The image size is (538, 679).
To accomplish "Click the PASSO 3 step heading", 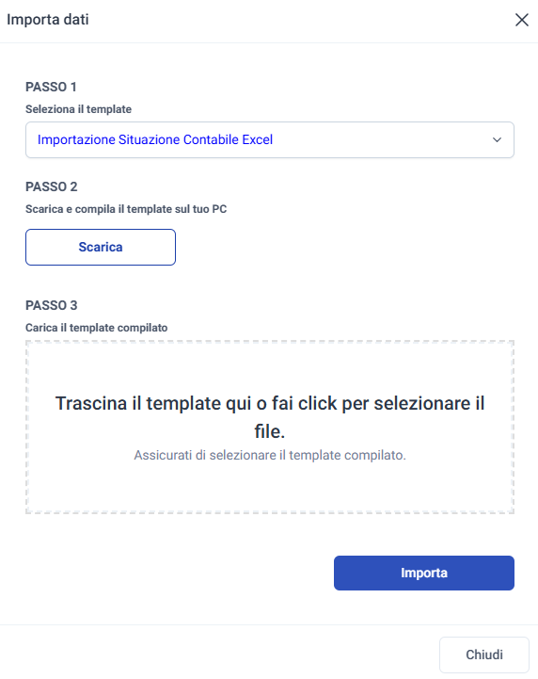I will click(x=52, y=305).
